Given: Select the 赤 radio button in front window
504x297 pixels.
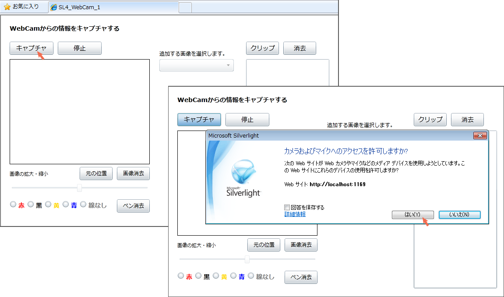Looking at the screenshot, I should [181, 276].
